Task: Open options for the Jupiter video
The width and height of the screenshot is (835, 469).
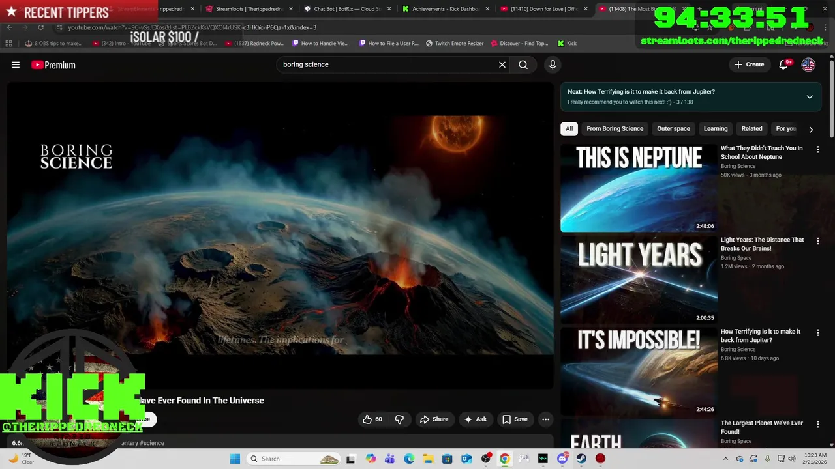Action: pyautogui.click(x=817, y=333)
